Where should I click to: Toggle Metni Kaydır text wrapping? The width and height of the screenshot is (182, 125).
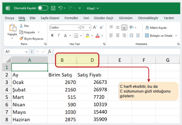point(156,28)
